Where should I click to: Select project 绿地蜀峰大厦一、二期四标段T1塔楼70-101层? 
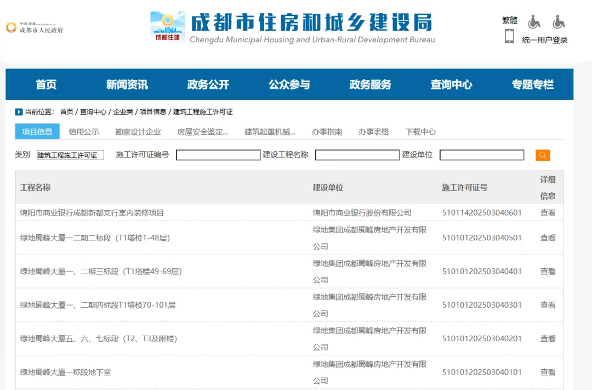[98, 305]
